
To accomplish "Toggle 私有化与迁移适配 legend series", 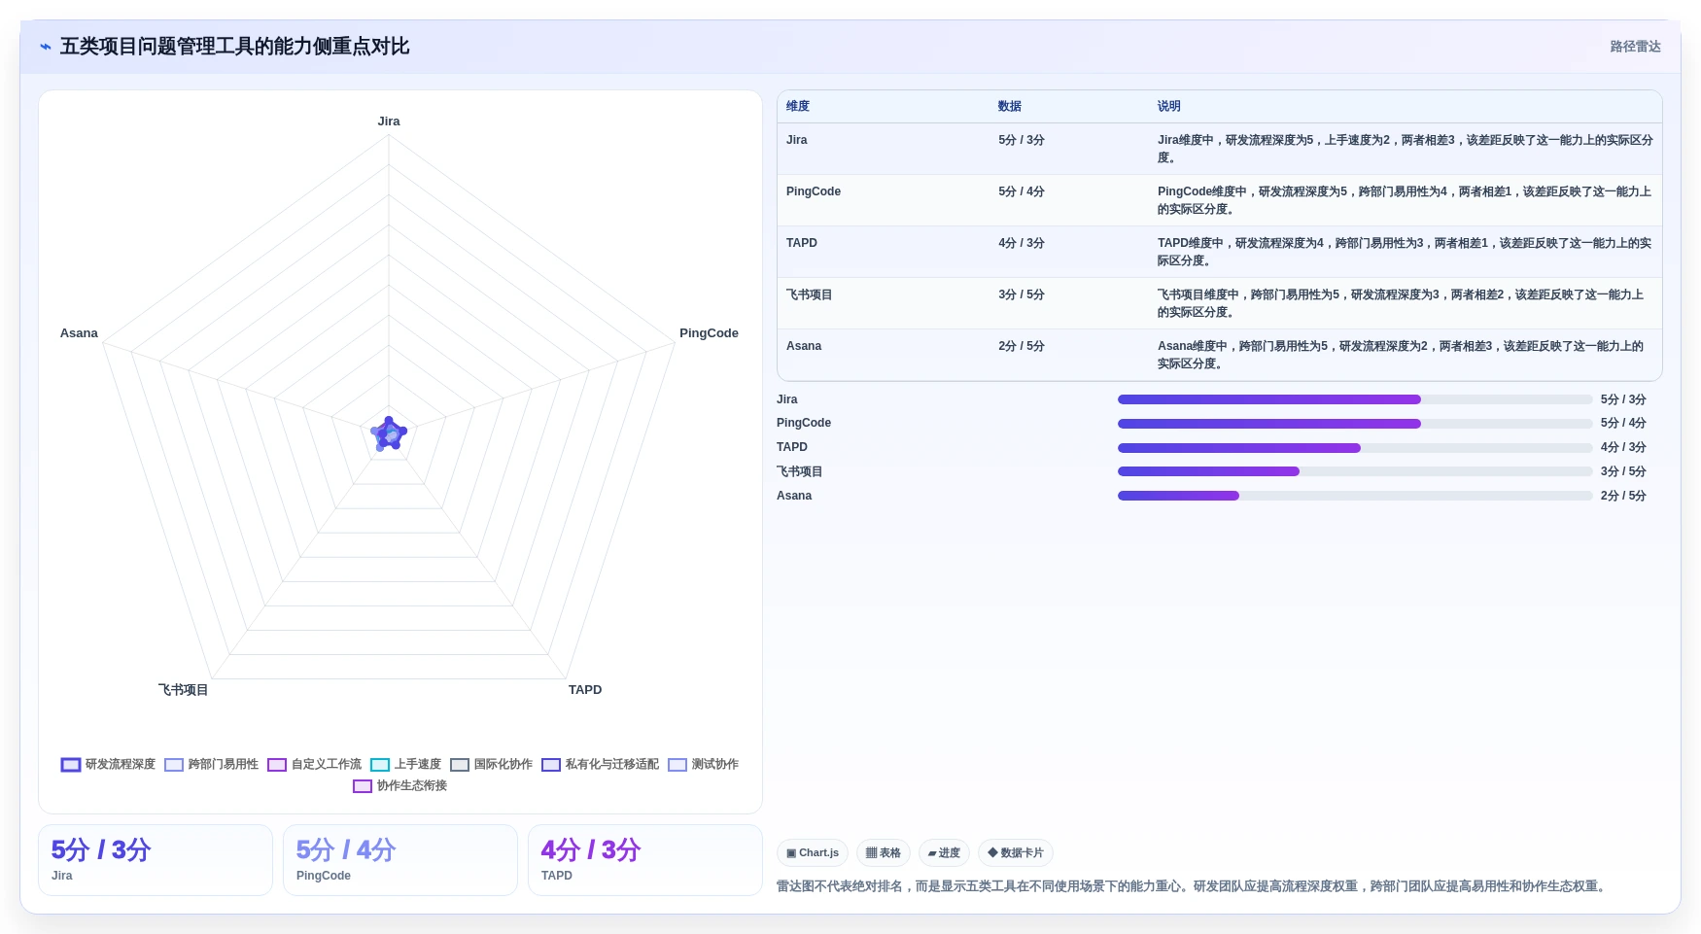I will pyautogui.click(x=600, y=764).
